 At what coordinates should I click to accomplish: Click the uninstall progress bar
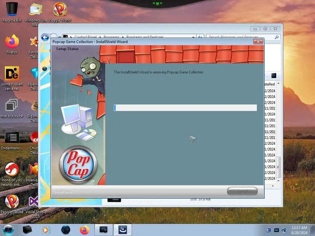(x=185, y=108)
